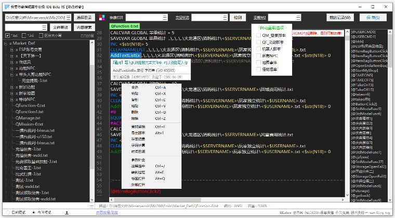Open the blue tutorial link in status bar
The height and width of the screenshot is (218, 395).
coord(107,212)
